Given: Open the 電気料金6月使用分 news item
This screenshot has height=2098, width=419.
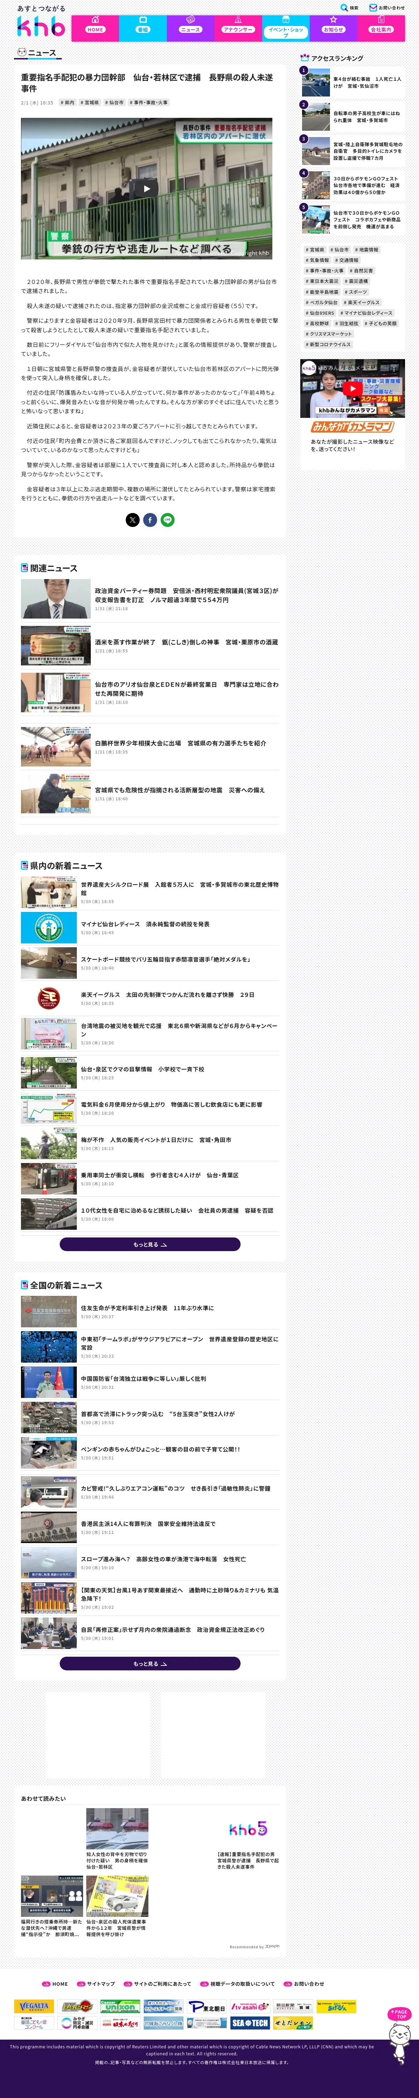Looking at the screenshot, I should [150, 1108].
